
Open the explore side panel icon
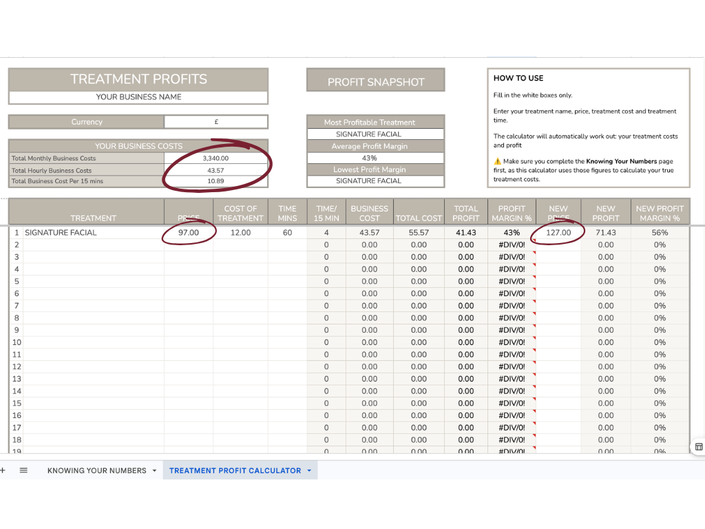(699, 446)
